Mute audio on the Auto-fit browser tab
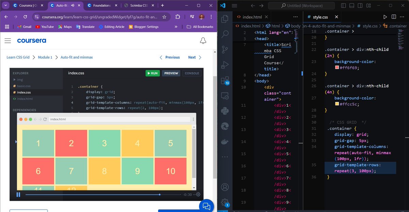This screenshot has width=409, height=212. coord(73,5)
